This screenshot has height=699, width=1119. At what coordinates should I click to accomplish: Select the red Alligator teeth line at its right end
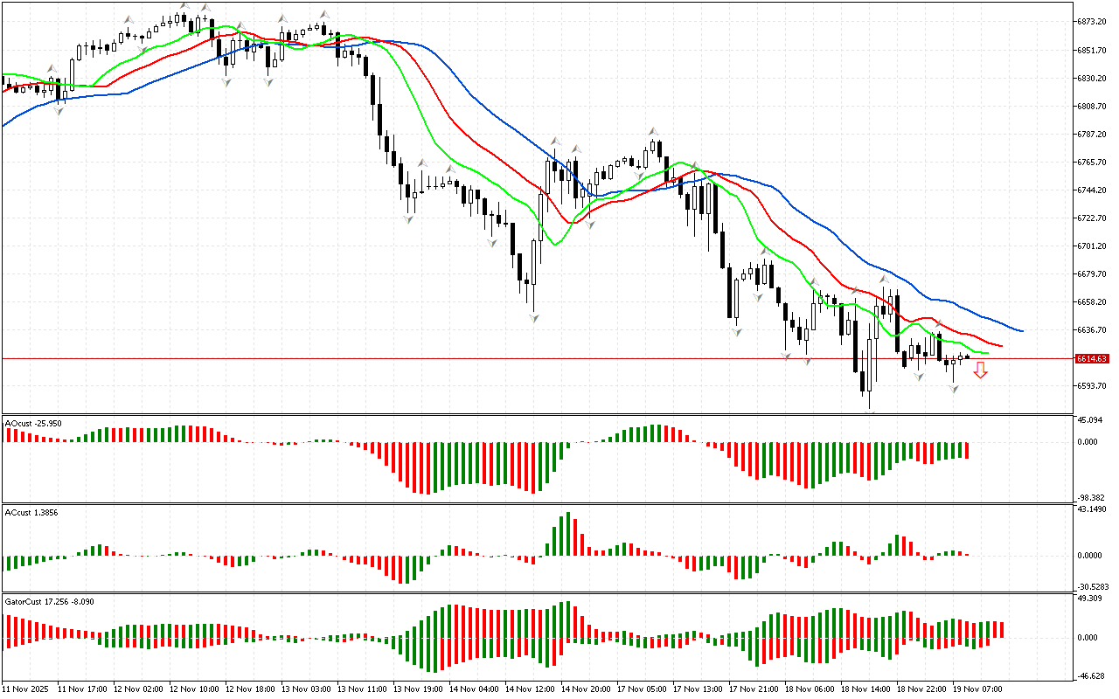coord(1000,346)
